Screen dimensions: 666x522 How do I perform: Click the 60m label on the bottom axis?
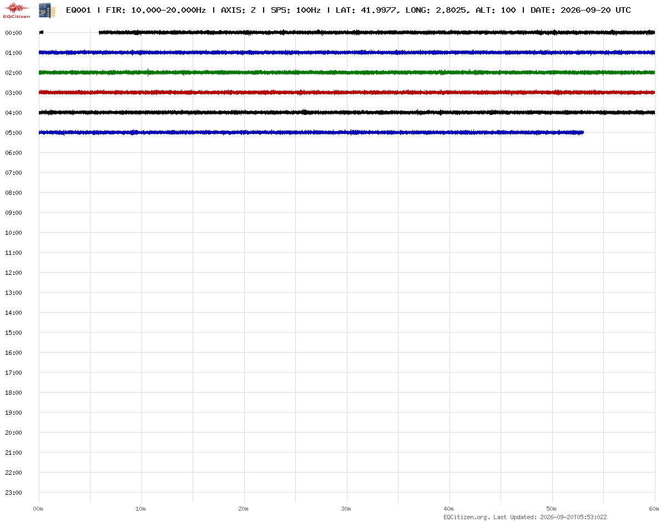654,509
